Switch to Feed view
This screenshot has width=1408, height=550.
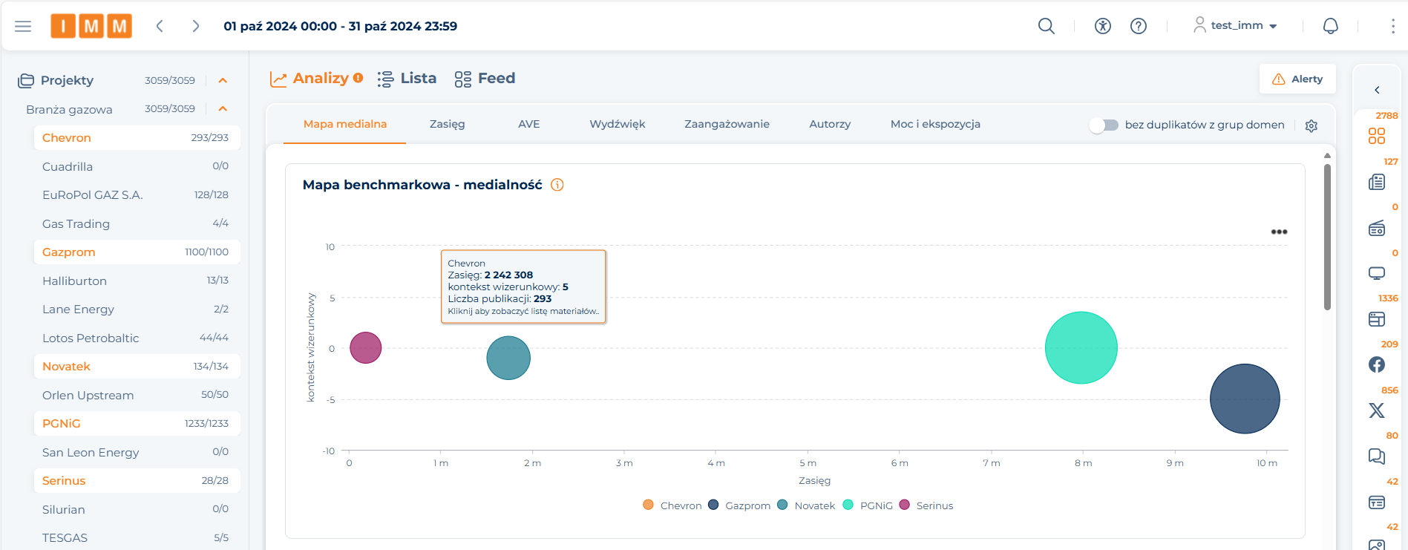[485, 79]
